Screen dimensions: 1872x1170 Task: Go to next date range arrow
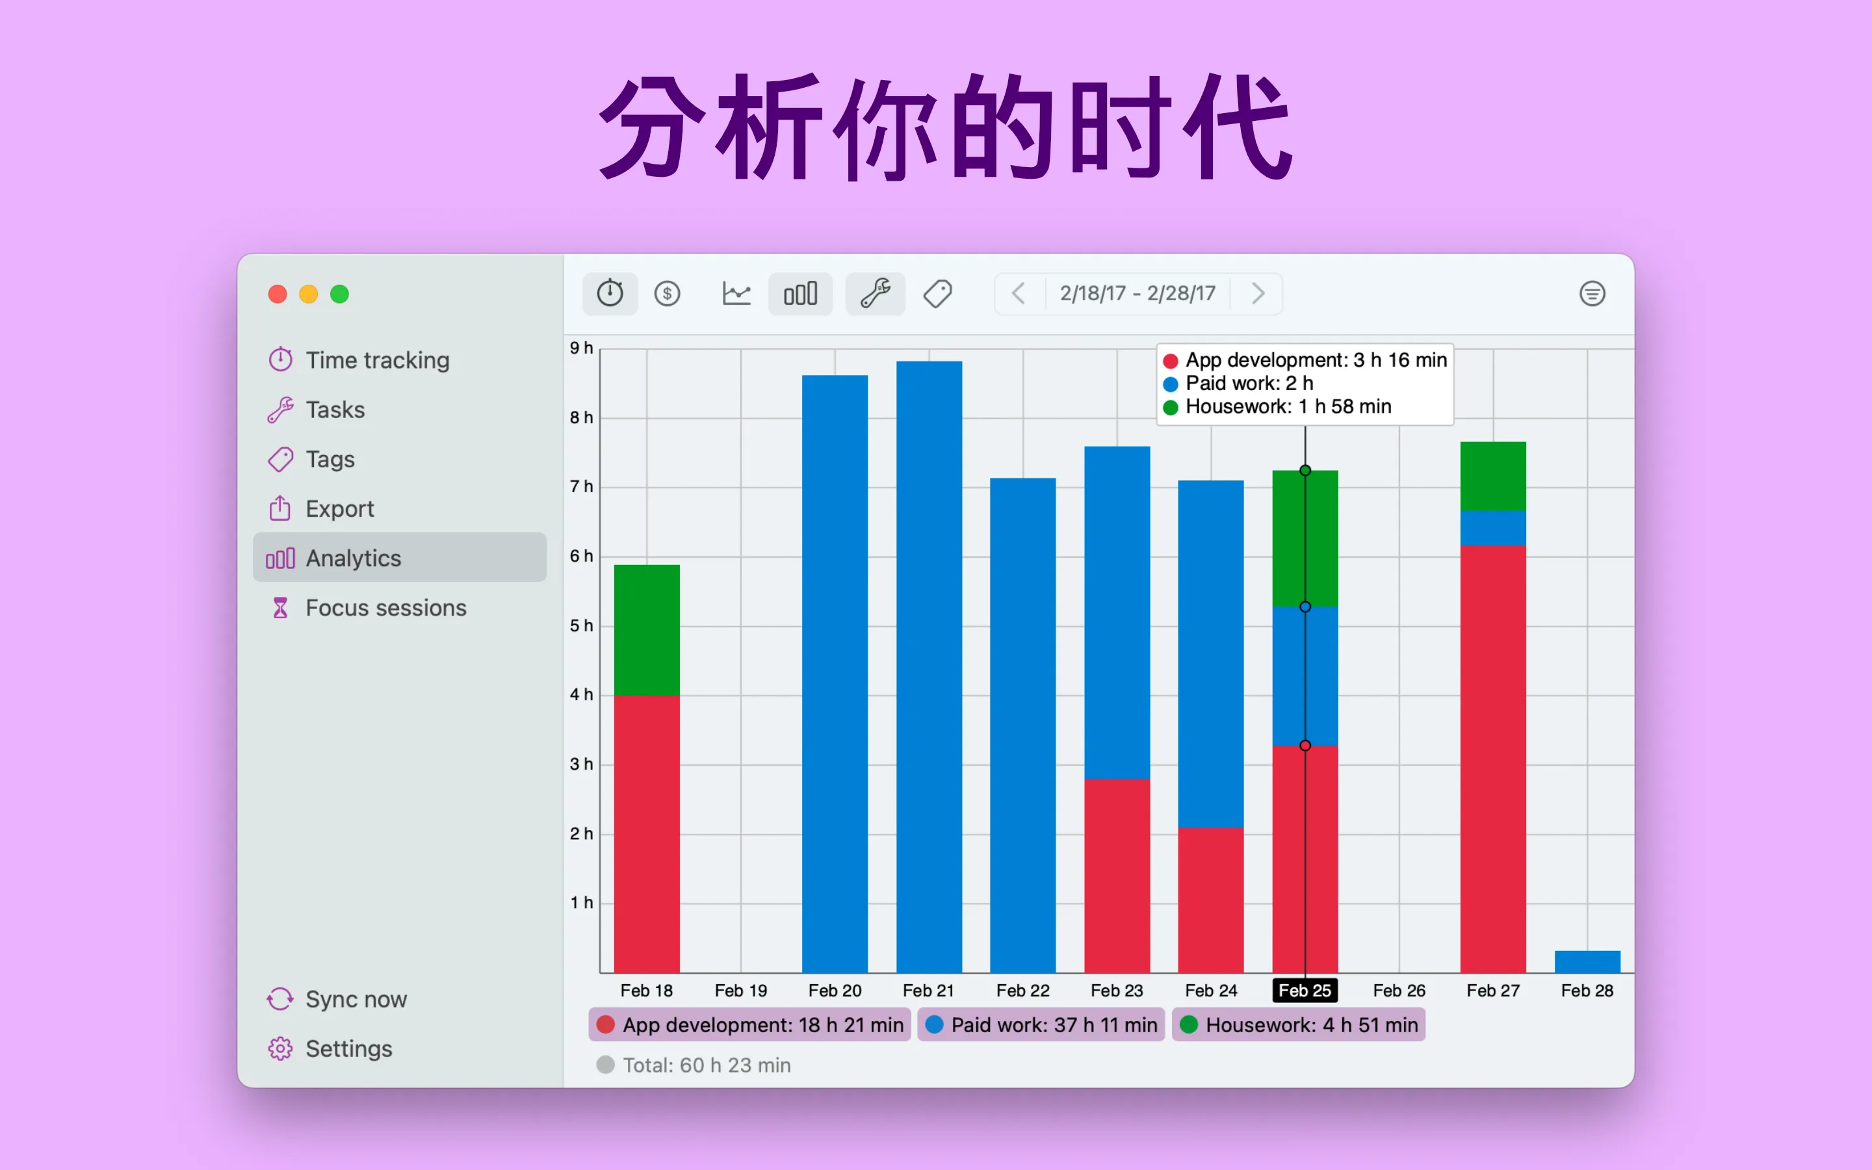tap(1258, 293)
